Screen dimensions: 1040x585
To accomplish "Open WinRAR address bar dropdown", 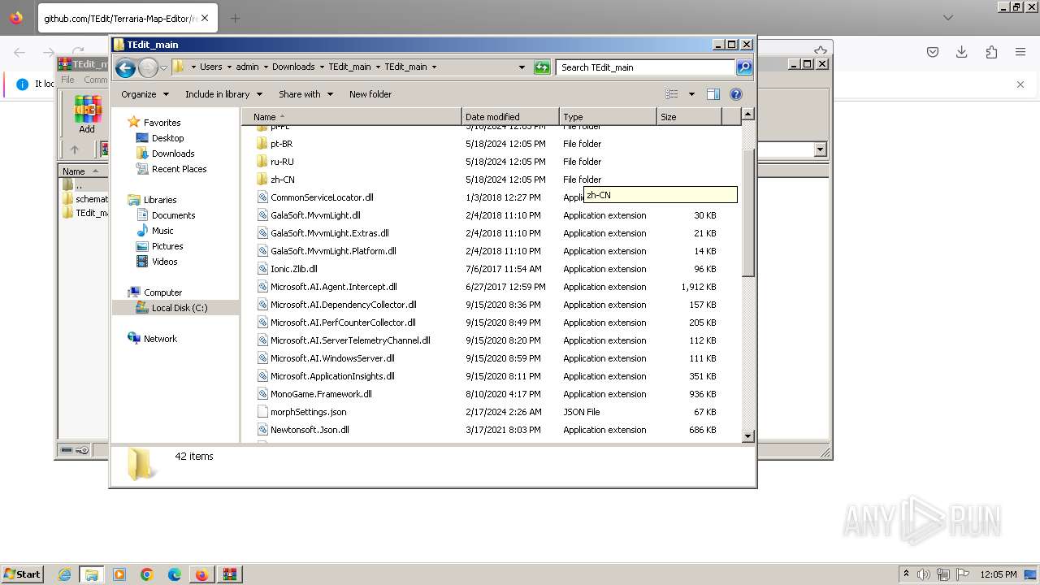I will point(820,149).
